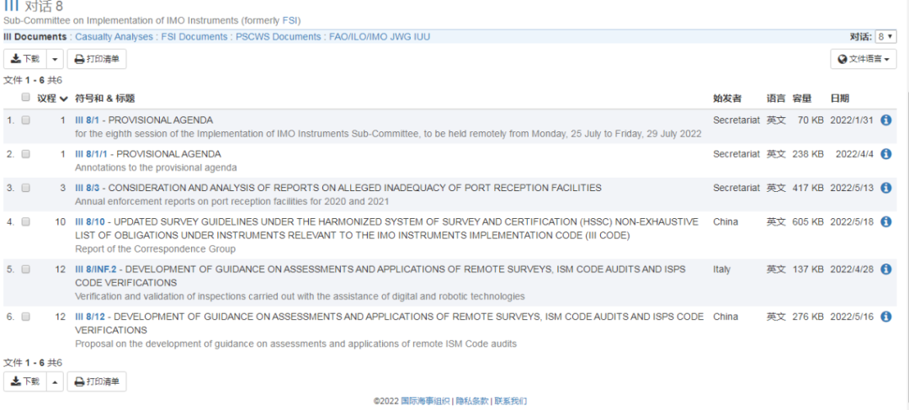Screen dimensions: 909x410
Task: Tick checkbox for III 8/1 document
Action: [x=25, y=120]
